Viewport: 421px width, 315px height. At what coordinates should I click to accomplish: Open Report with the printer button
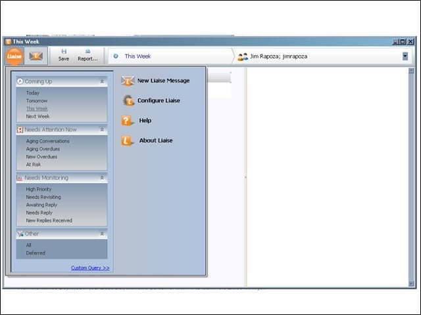[87, 55]
